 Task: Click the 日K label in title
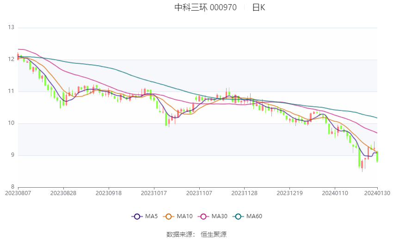point(258,7)
